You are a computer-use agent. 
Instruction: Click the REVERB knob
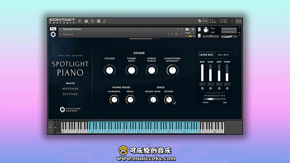point(169,100)
